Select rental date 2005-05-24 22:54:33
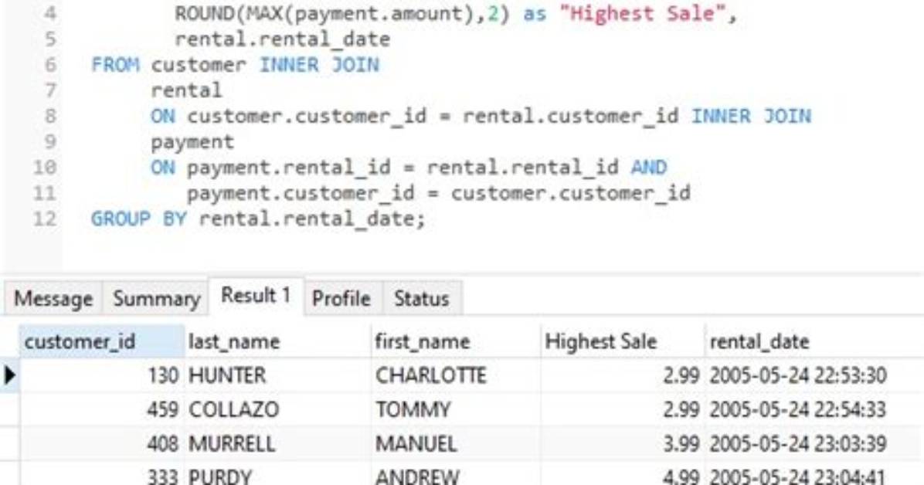924x485 pixels. click(814, 409)
